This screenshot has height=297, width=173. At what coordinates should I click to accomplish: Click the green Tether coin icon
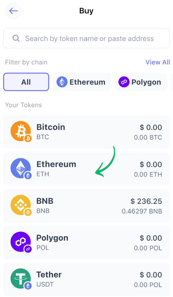point(21,279)
